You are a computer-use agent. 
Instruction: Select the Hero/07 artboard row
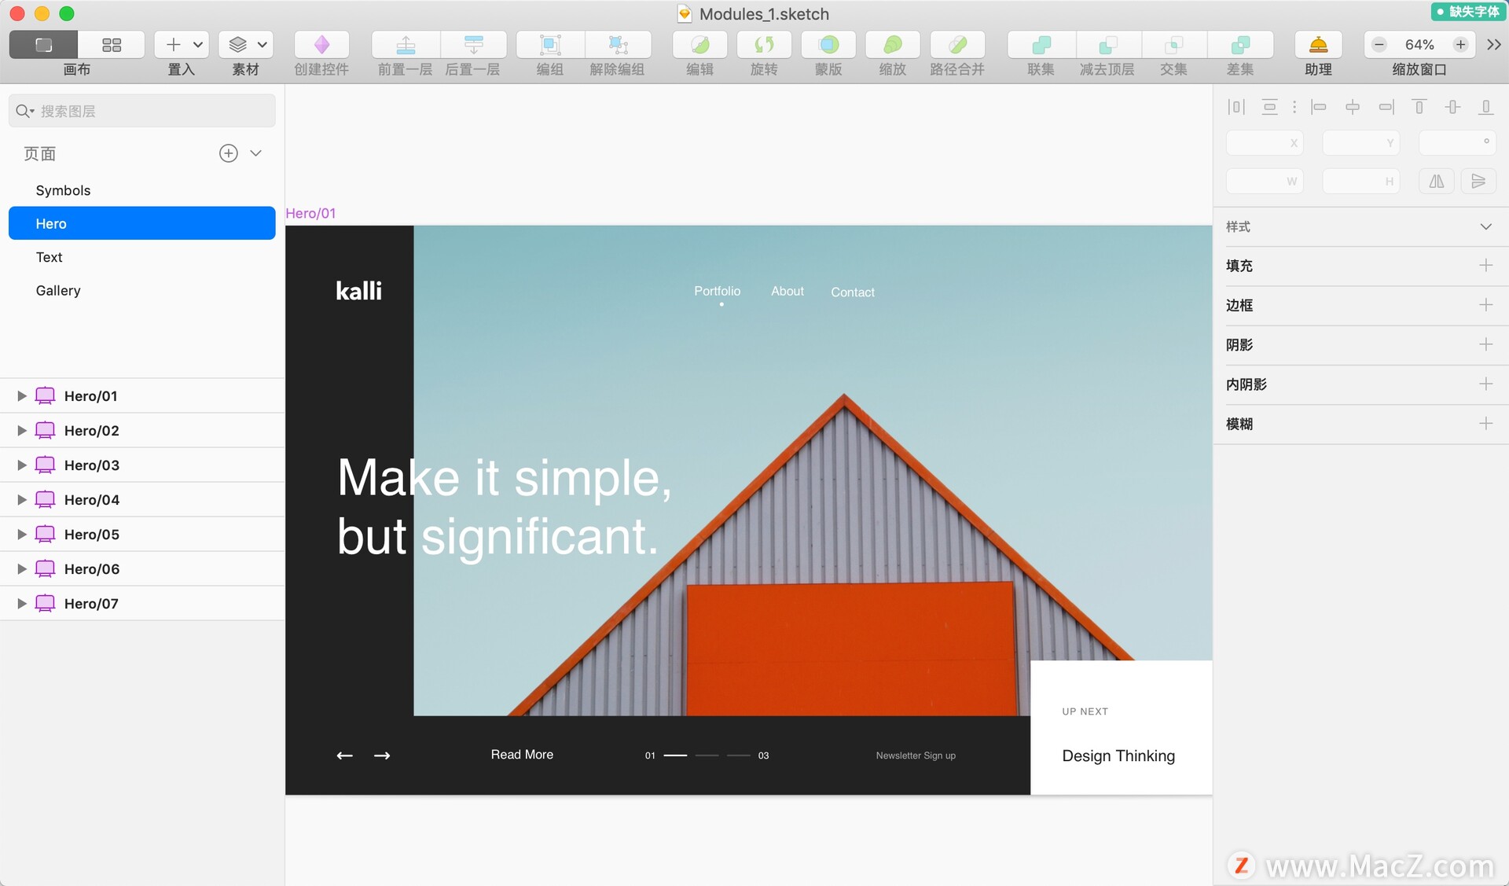142,603
